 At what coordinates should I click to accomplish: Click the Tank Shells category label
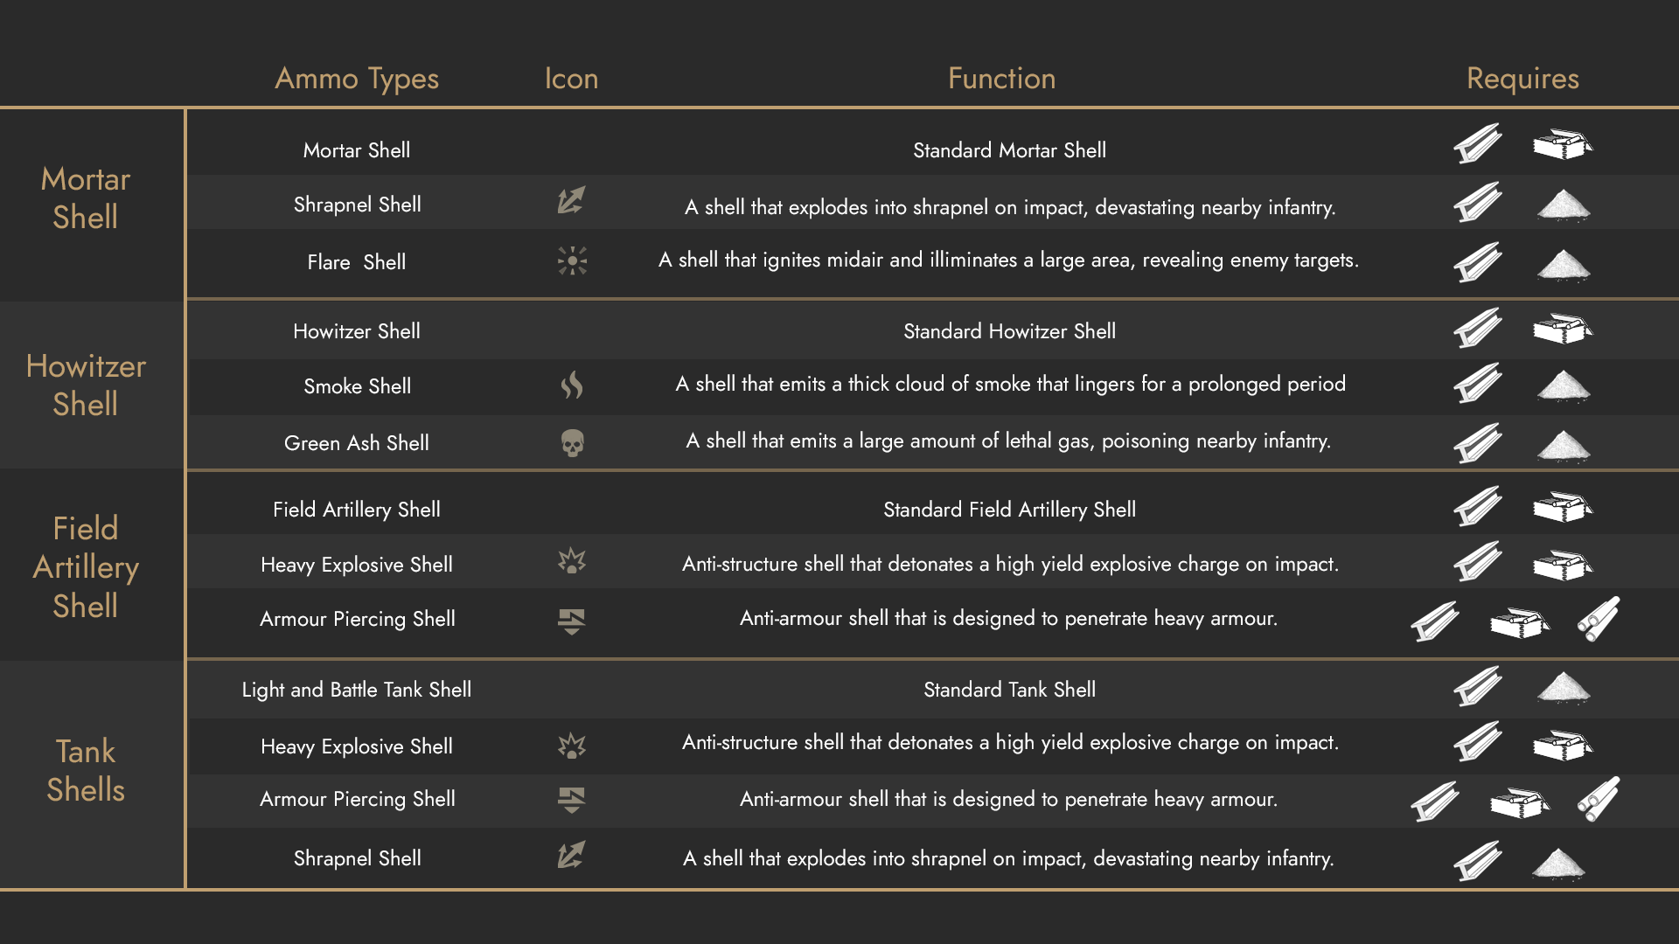(x=86, y=770)
